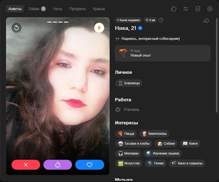Click the Собаки interest tag
This screenshot has height=182, width=219.
point(166,144)
